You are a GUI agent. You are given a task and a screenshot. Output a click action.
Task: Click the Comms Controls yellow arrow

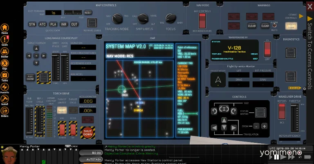click(x=301, y=16)
